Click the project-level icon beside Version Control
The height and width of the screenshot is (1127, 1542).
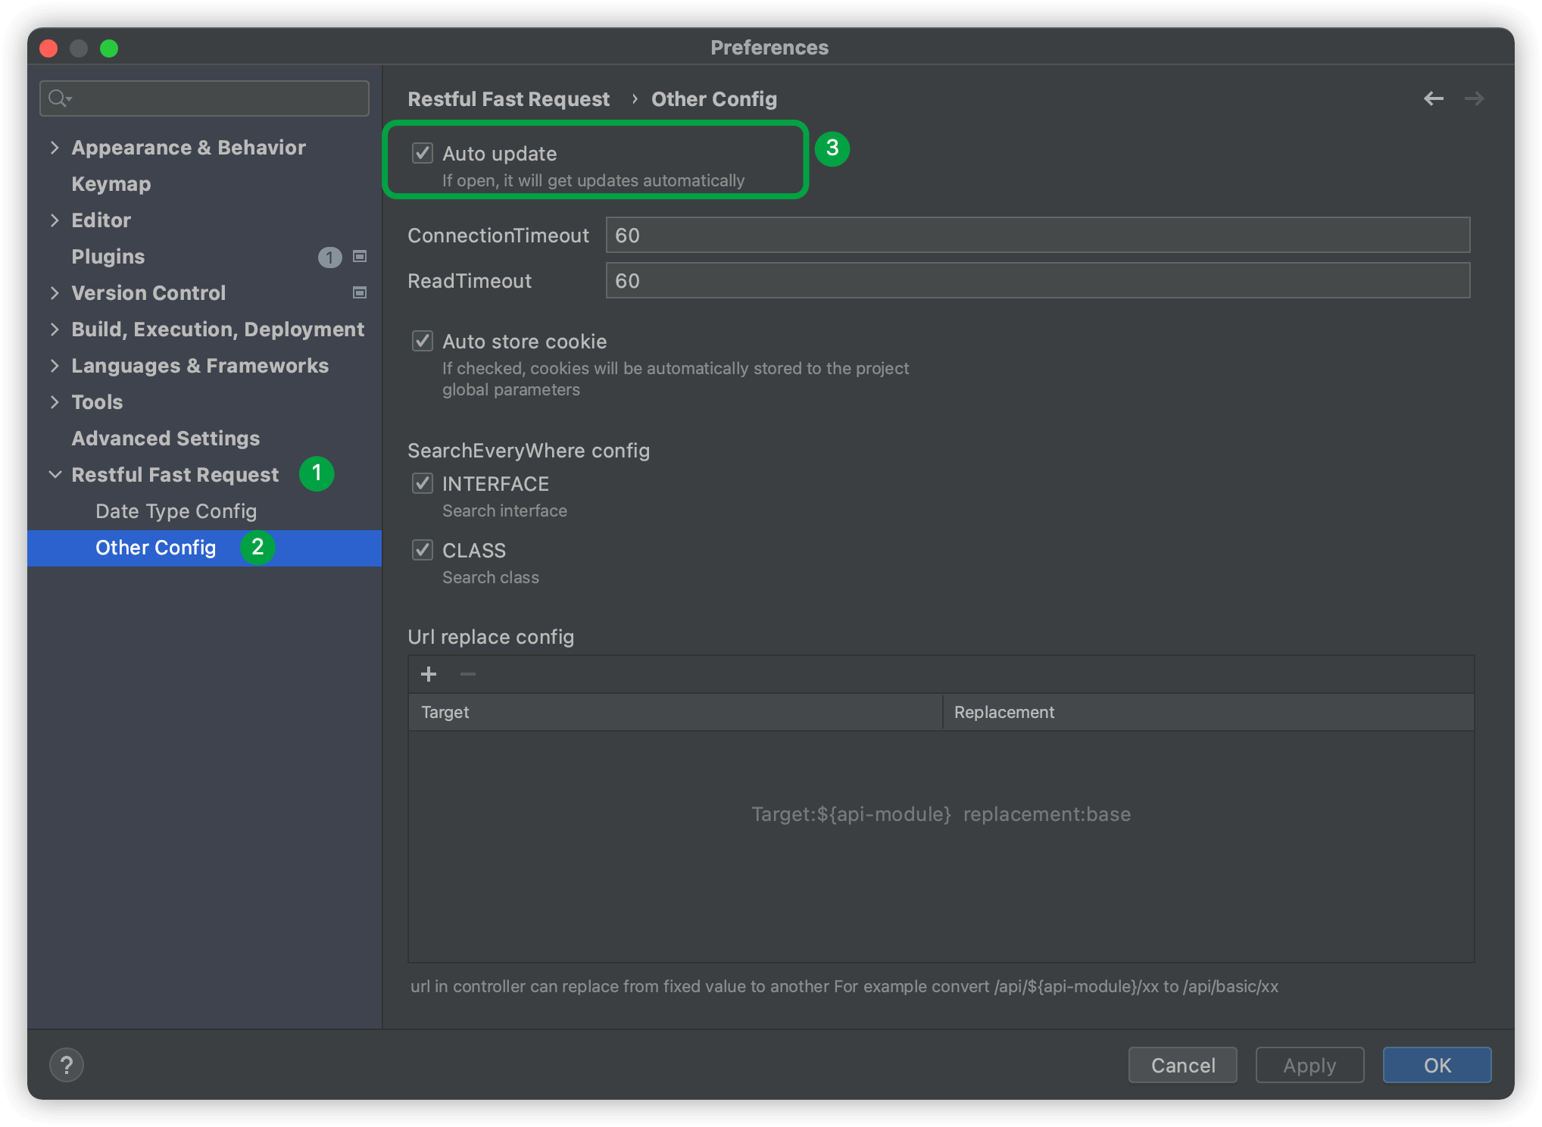pos(360,293)
